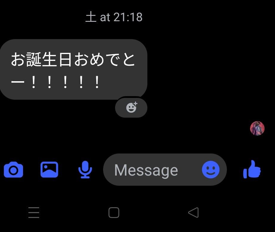
Task: Select the blue microphone icon
Action: [85, 170]
